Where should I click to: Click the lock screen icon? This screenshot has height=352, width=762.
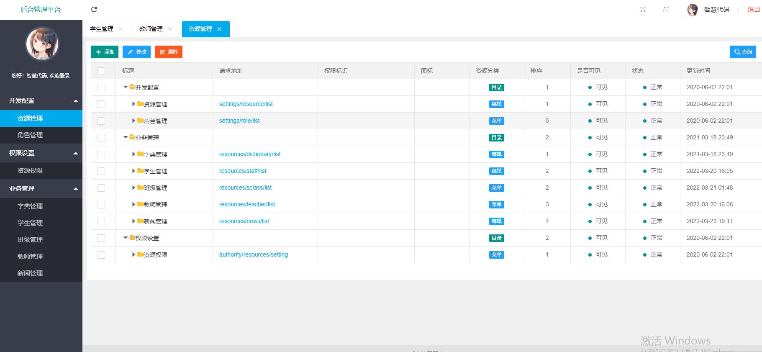(666, 9)
